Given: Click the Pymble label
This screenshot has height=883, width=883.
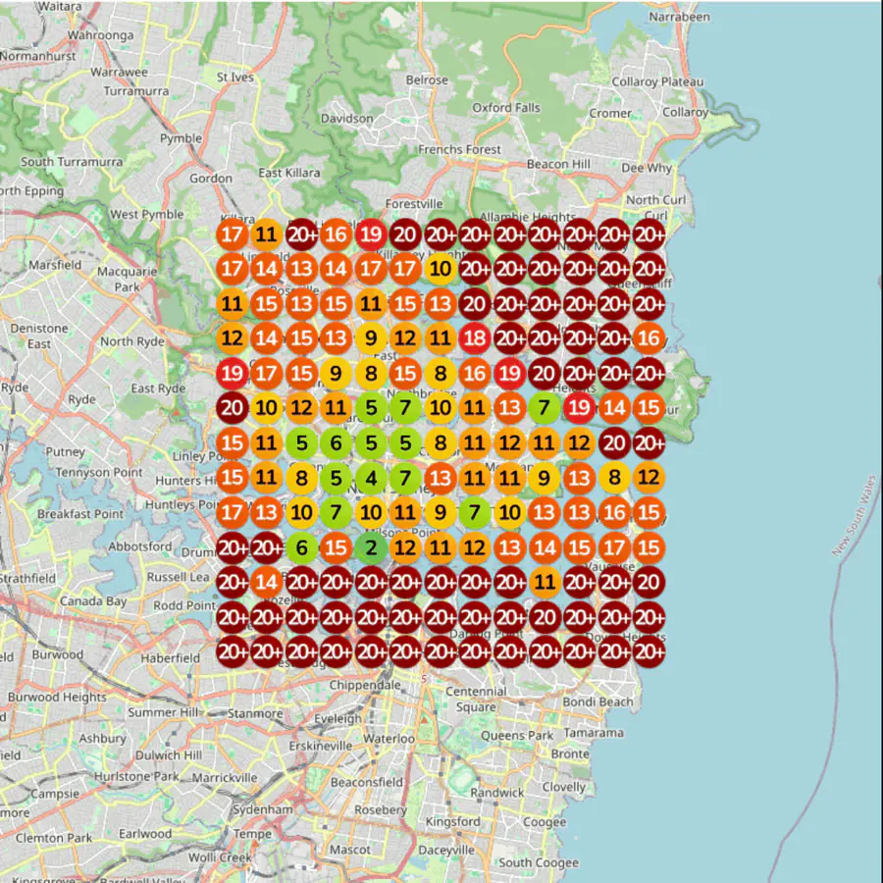Looking at the screenshot, I should (181, 138).
